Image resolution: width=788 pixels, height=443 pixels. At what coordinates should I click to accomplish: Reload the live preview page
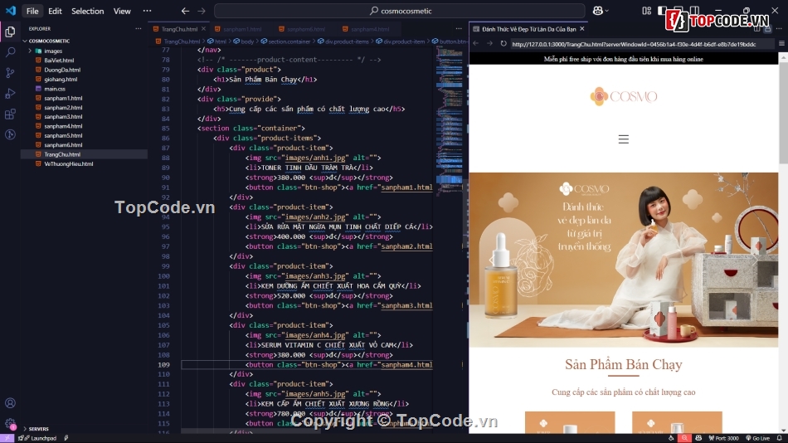[503, 44]
